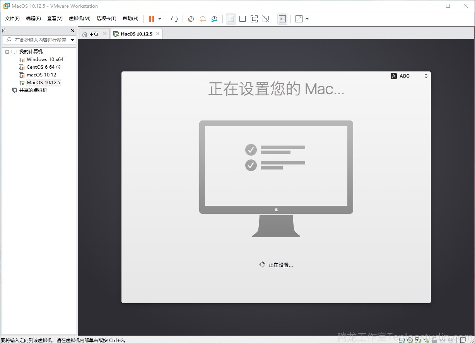Open the 帮助(H) menu

click(130, 19)
